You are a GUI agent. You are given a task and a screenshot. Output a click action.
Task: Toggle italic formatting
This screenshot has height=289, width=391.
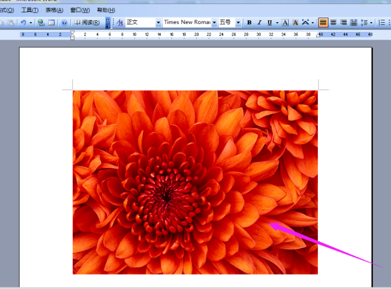coord(259,22)
